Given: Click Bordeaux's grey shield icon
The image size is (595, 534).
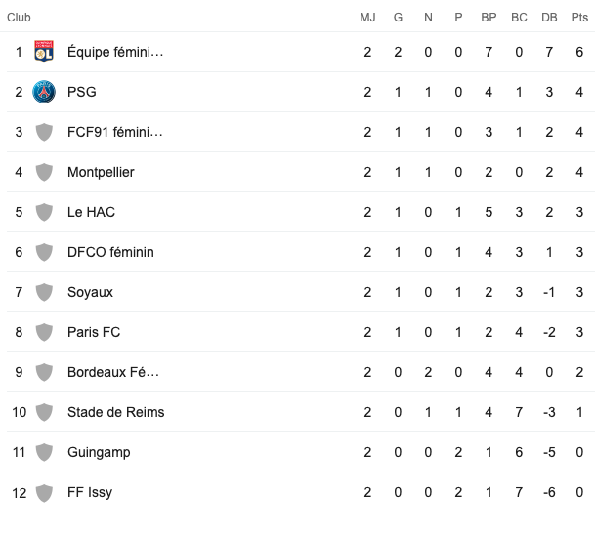Looking at the screenshot, I should click(44, 372).
